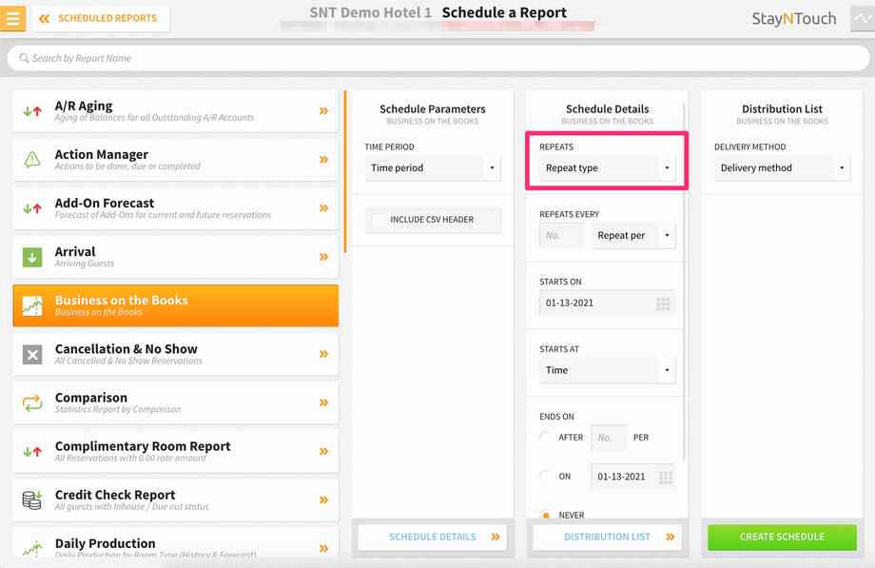Image resolution: width=875 pixels, height=568 pixels.
Task: Click the Credit Check Report chevron
Action: click(323, 499)
